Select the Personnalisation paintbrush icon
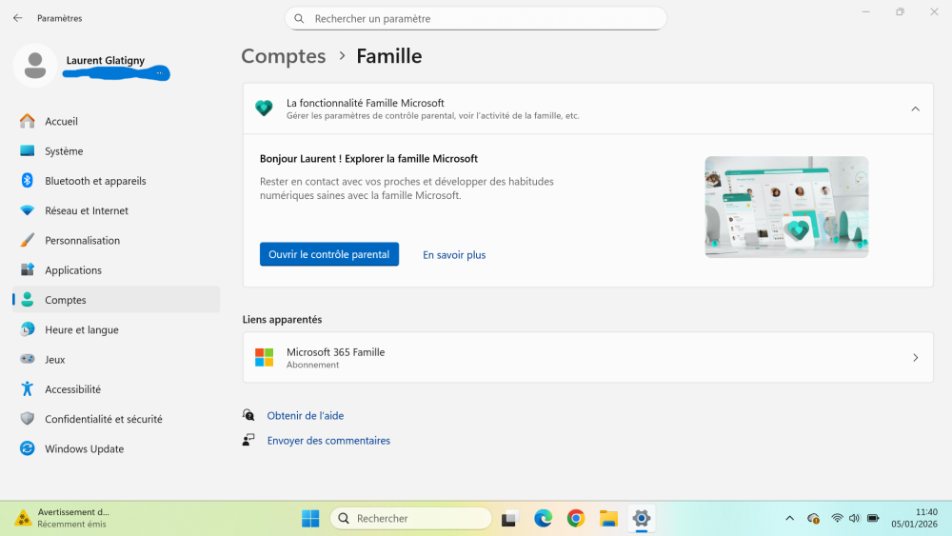 27,241
